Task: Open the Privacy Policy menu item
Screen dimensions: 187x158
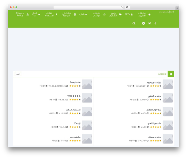Action: point(20,14)
